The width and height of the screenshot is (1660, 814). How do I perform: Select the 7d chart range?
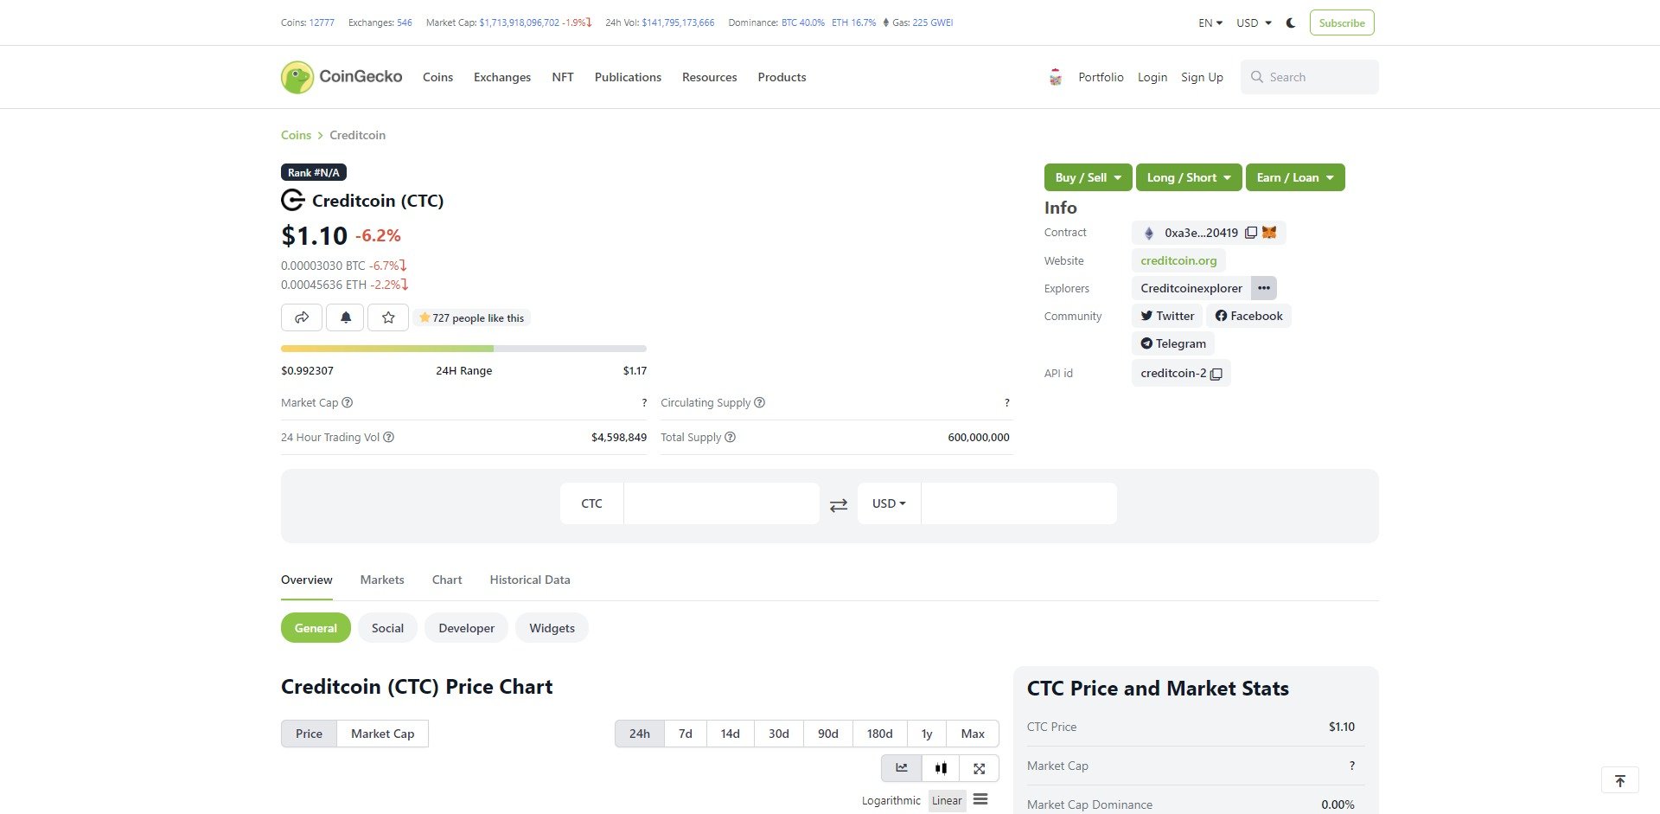(x=686, y=734)
